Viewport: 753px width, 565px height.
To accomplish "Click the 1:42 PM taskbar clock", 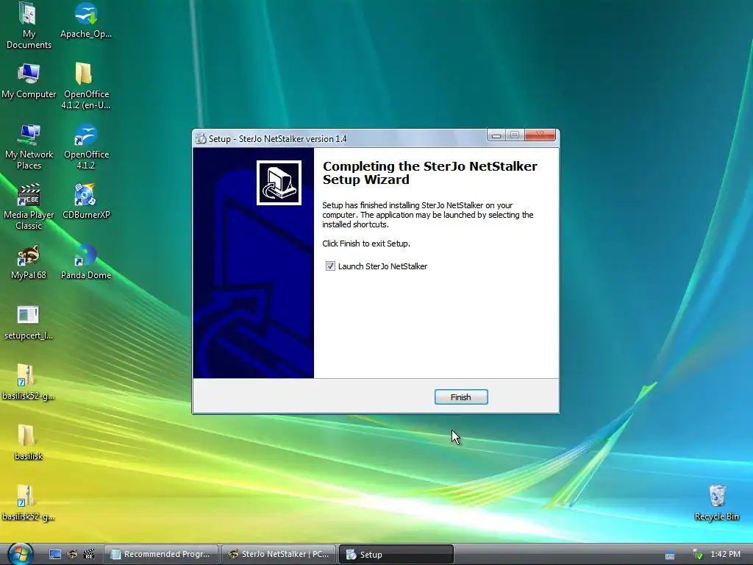I will click(x=725, y=554).
